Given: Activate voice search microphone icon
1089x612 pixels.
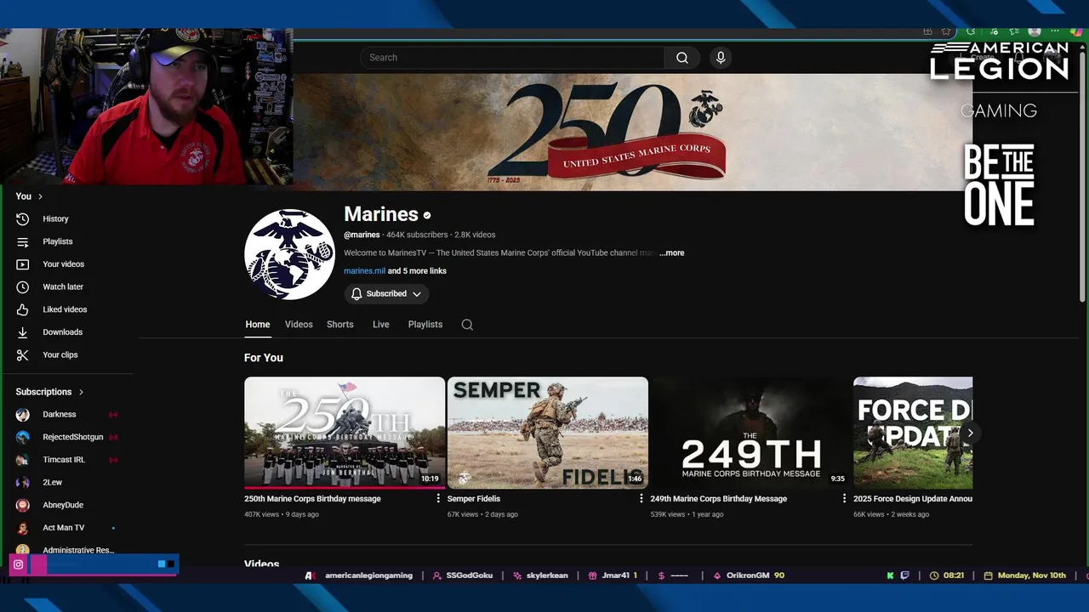Looking at the screenshot, I should click(721, 58).
